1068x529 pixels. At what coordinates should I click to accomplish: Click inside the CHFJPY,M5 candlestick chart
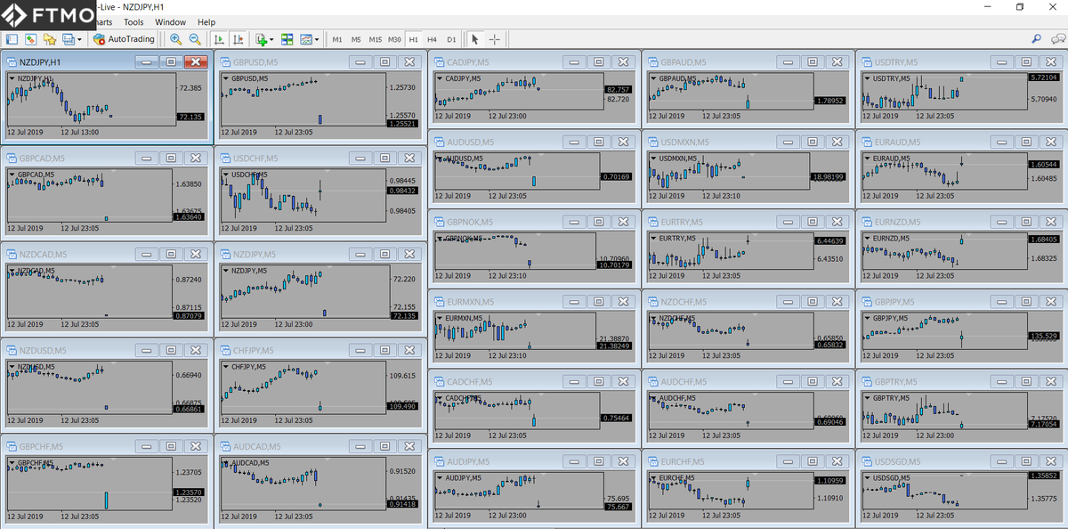304,387
